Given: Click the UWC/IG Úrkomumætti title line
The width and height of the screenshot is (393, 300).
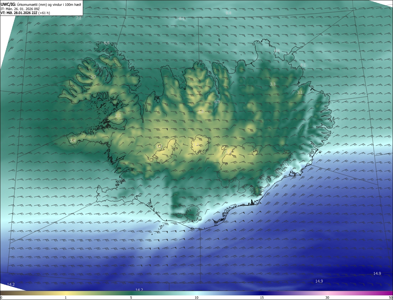Looking at the screenshot, I should click(41, 4).
